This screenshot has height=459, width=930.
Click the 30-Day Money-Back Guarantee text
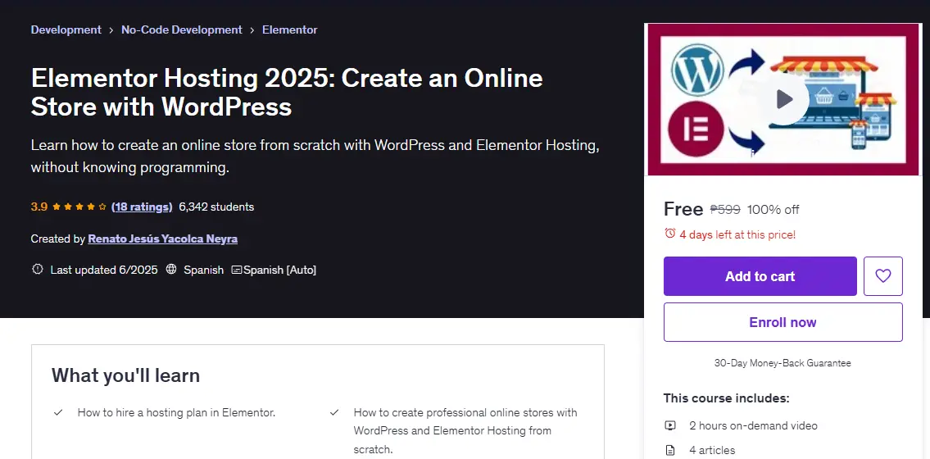coord(783,363)
